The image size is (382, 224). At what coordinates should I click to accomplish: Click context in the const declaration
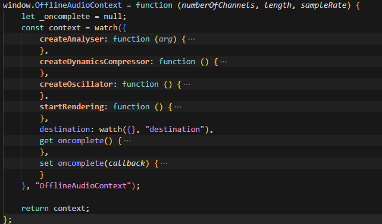point(65,28)
